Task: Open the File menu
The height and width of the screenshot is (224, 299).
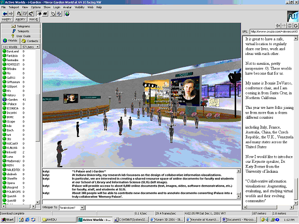Action: (x=4, y=7)
